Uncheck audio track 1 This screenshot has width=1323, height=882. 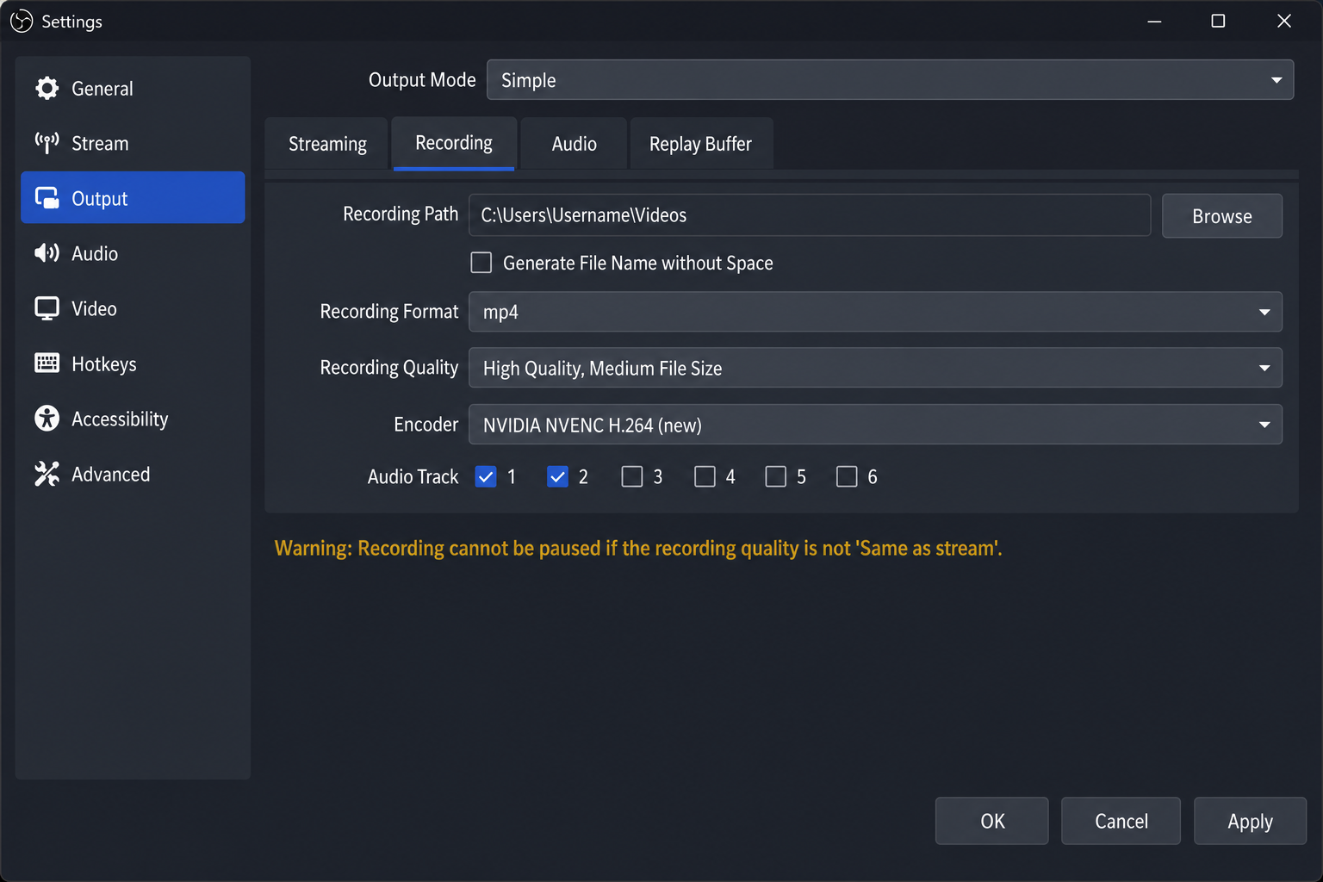pyautogui.click(x=486, y=476)
